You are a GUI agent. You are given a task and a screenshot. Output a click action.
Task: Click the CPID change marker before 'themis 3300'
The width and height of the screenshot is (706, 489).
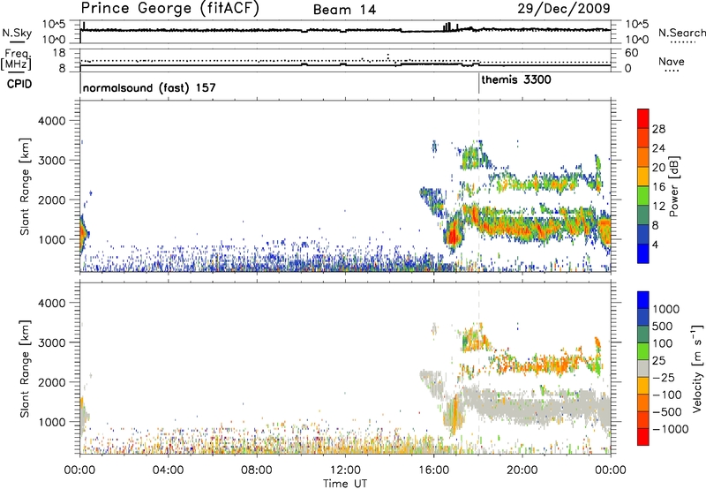coord(479,84)
